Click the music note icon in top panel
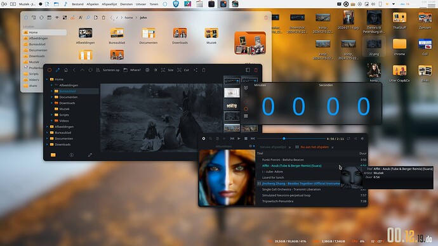This screenshot has height=246, width=438. pos(65,4)
